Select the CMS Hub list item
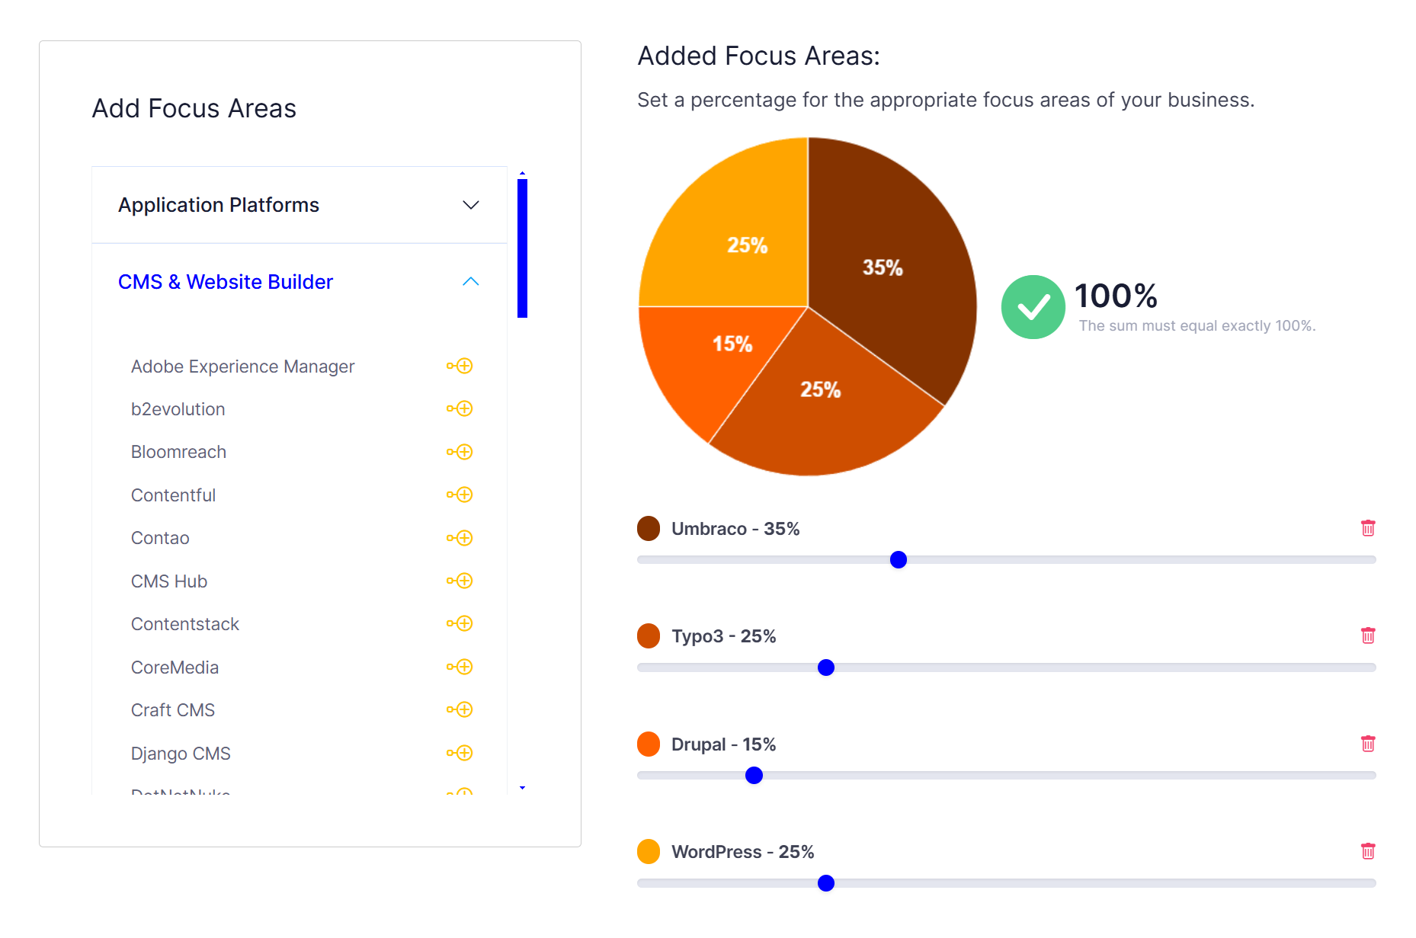The width and height of the screenshot is (1416, 938). pyautogui.click(x=169, y=581)
